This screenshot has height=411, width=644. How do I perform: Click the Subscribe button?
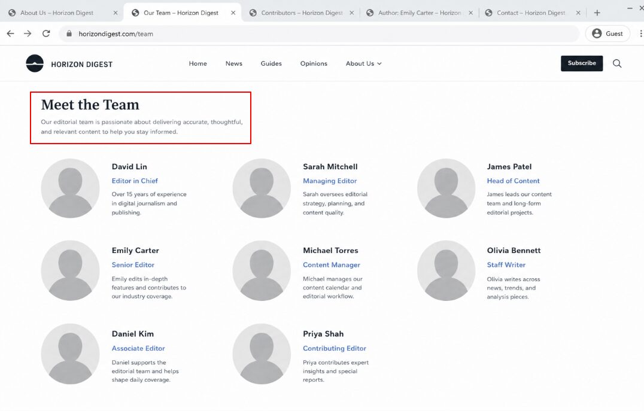582,63
